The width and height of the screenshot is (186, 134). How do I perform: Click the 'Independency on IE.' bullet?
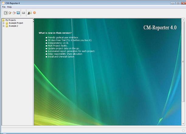(58, 43)
